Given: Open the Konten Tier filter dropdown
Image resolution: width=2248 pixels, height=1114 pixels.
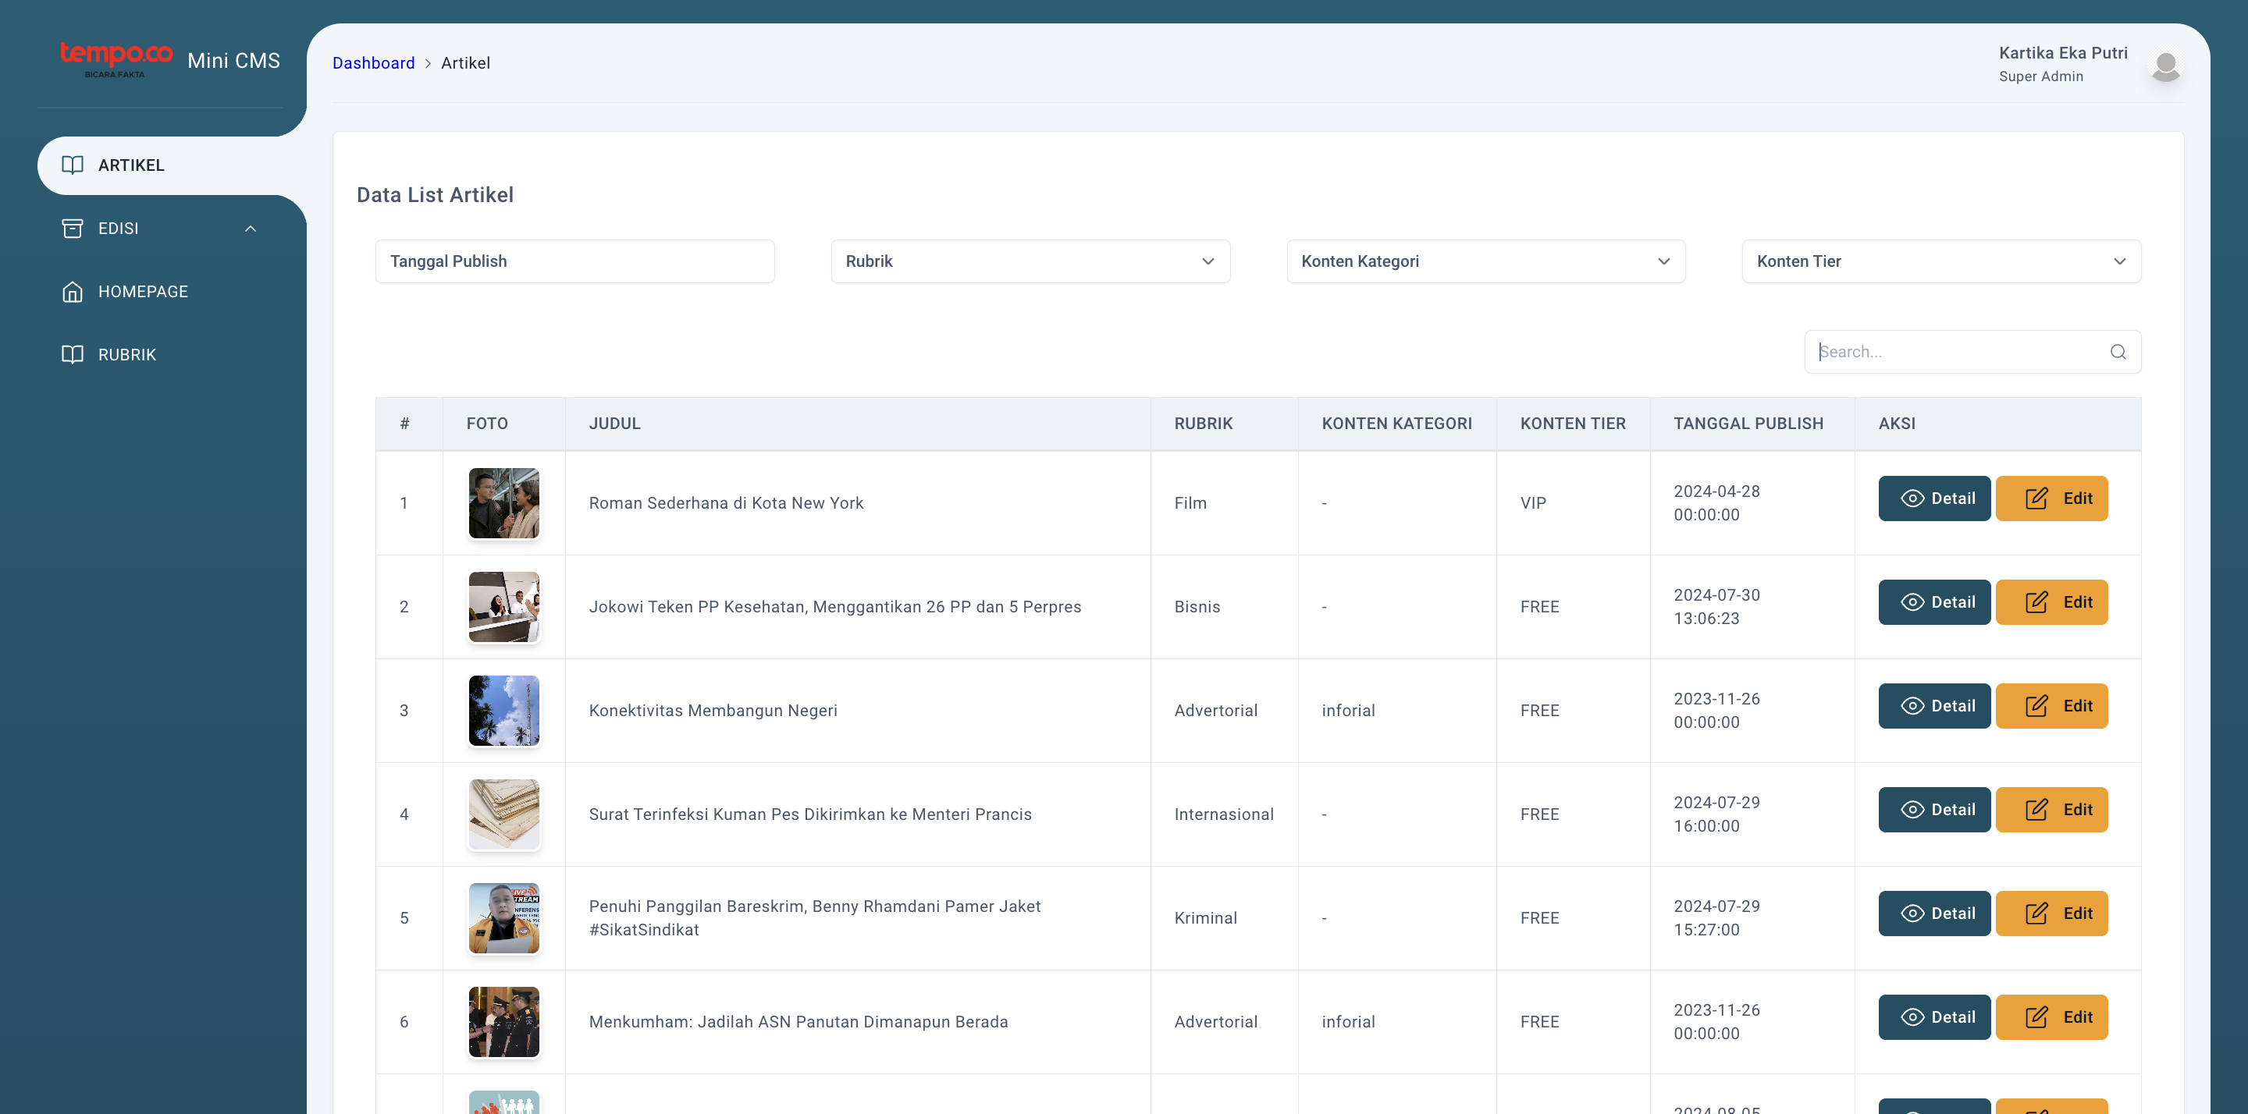Looking at the screenshot, I should [1942, 261].
